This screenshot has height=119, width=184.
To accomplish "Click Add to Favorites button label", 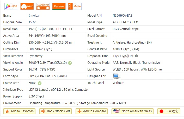I will pyautogui.click(x=22, y=111).
